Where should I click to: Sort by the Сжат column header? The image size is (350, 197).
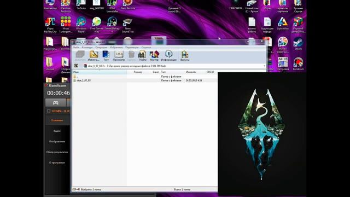pyautogui.click(x=155, y=72)
